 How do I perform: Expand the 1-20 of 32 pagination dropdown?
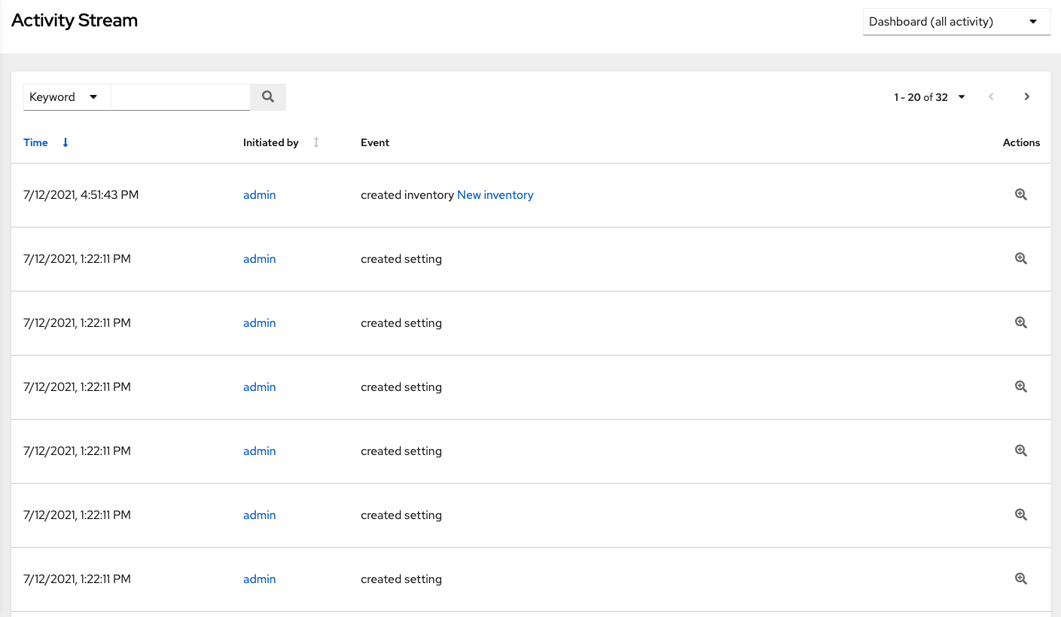coord(962,96)
